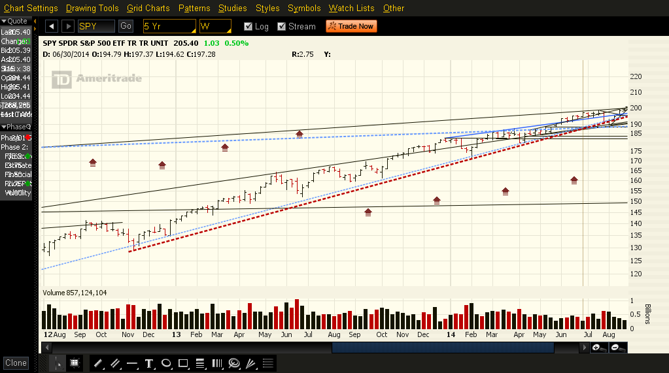This screenshot has width=669, height=373.
Task: Toggle the Stream checkbox
Action: [x=281, y=26]
